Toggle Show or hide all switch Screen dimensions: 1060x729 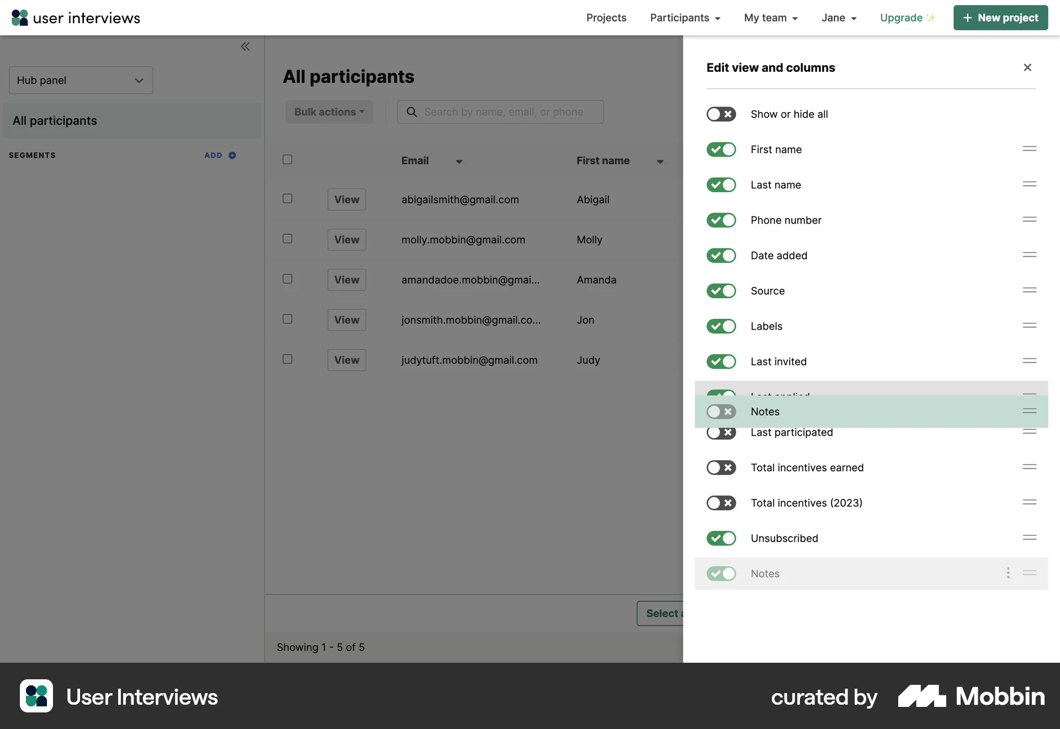pos(721,114)
